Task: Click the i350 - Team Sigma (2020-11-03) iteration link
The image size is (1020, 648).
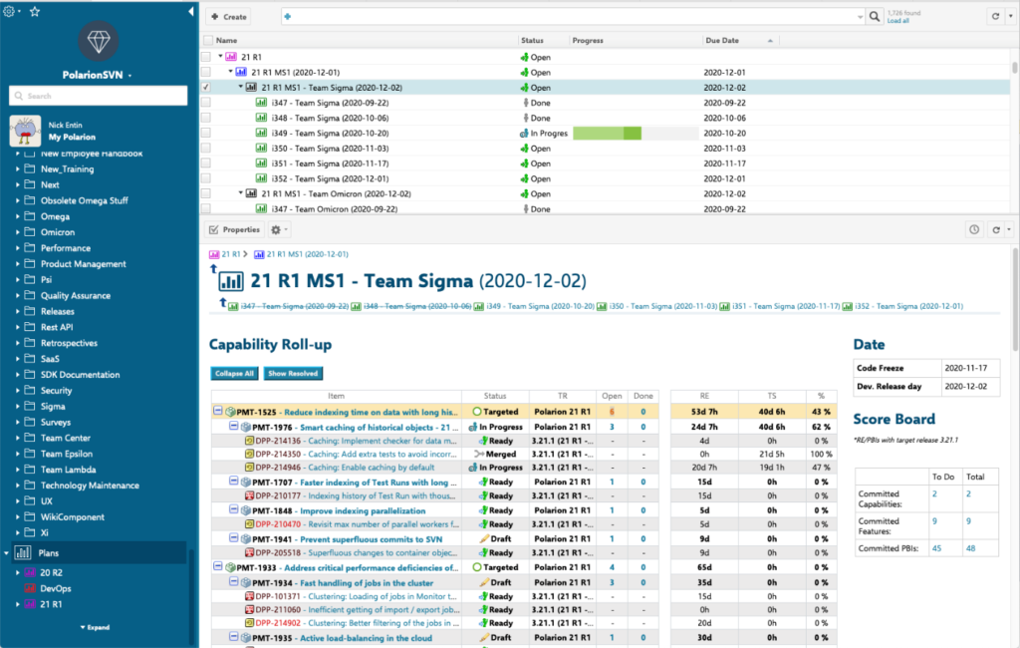Action: pyautogui.click(x=662, y=306)
